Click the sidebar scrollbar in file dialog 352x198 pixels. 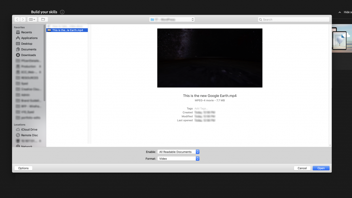[x=44, y=63]
